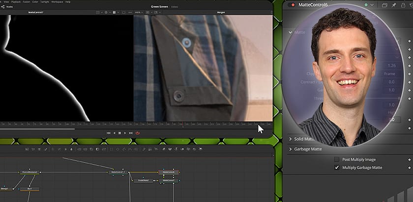Screen dimensions: 413x202
Task: Uncheck Multiply Garbage Matte
Action: pos(337,167)
